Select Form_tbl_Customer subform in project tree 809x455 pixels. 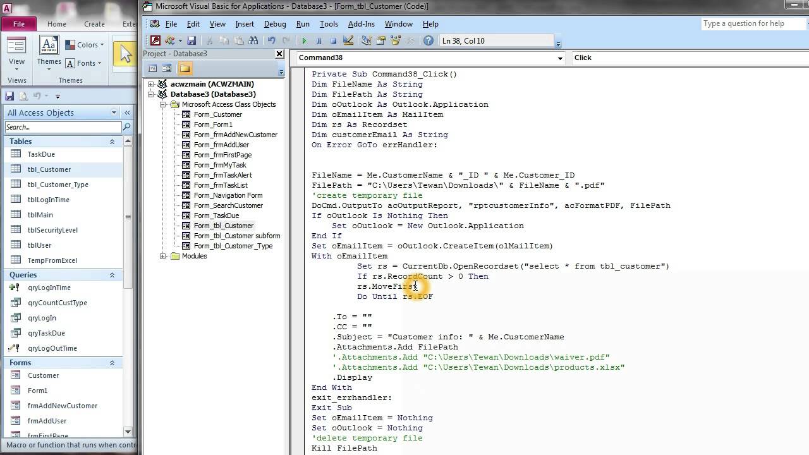pos(237,236)
